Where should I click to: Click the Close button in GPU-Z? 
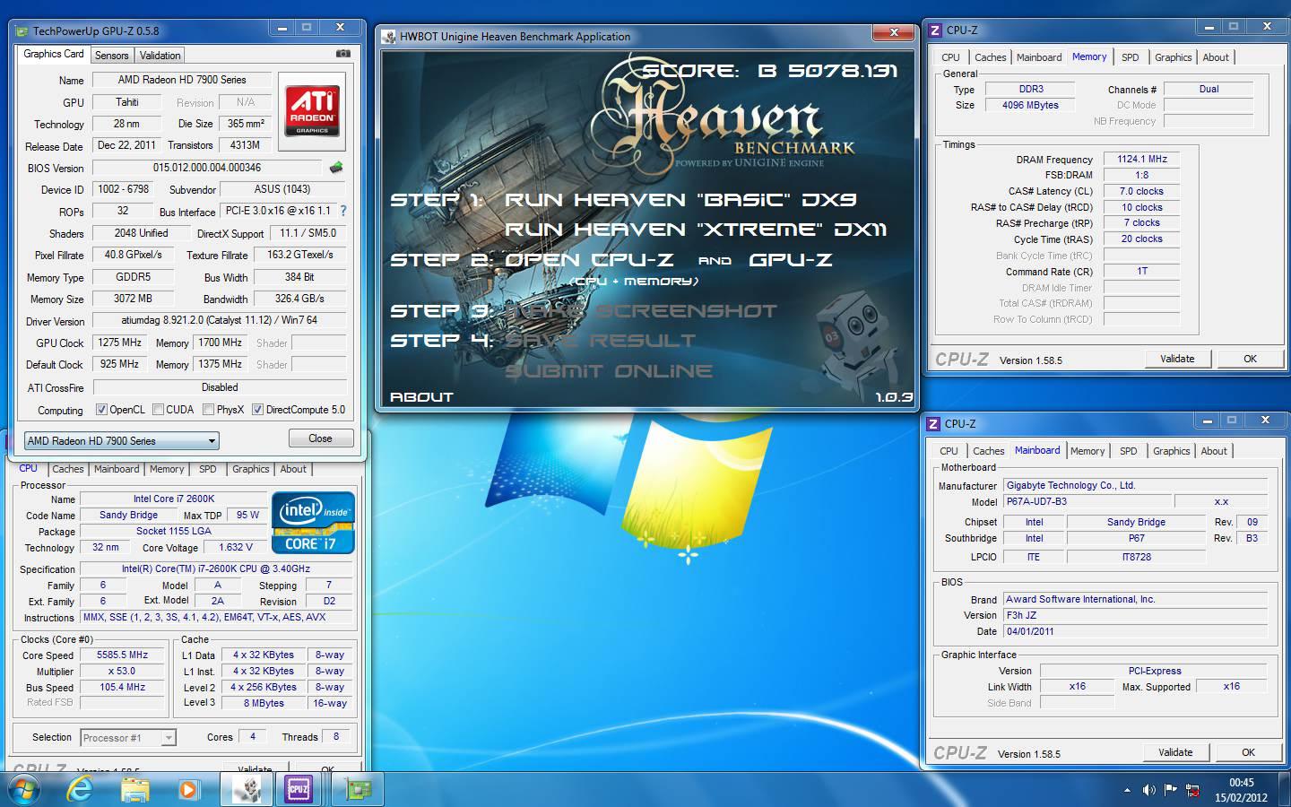pos(320,438)
